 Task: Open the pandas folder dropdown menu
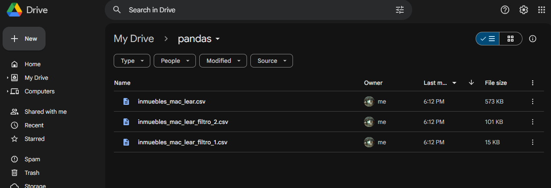pos(199,39)
